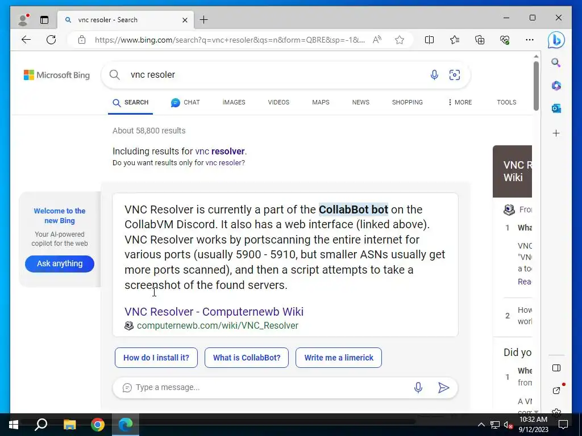This screenshot has height=436, width=582.
Task: Open computernewb.com/wiki/VNC_Resolver URL
Action: (x=218, y=325)
